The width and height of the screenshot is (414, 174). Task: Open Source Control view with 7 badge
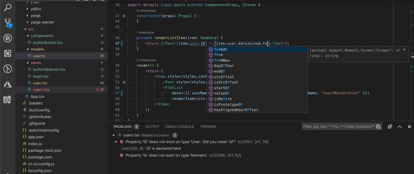7,23
